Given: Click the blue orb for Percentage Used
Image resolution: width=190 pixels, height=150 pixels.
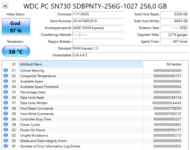Looking at the screenshot, I should [x=6, y=92].
